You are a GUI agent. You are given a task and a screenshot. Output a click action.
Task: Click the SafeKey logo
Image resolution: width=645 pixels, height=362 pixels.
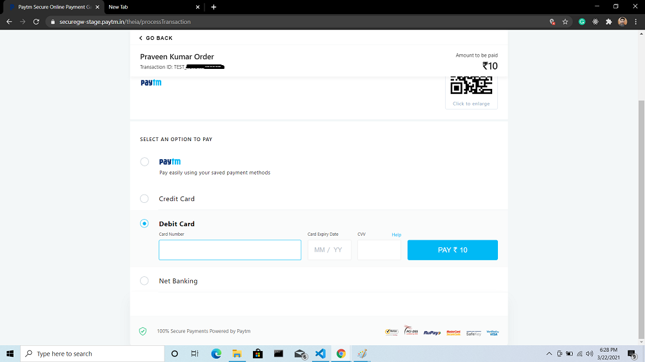point(473,333)
